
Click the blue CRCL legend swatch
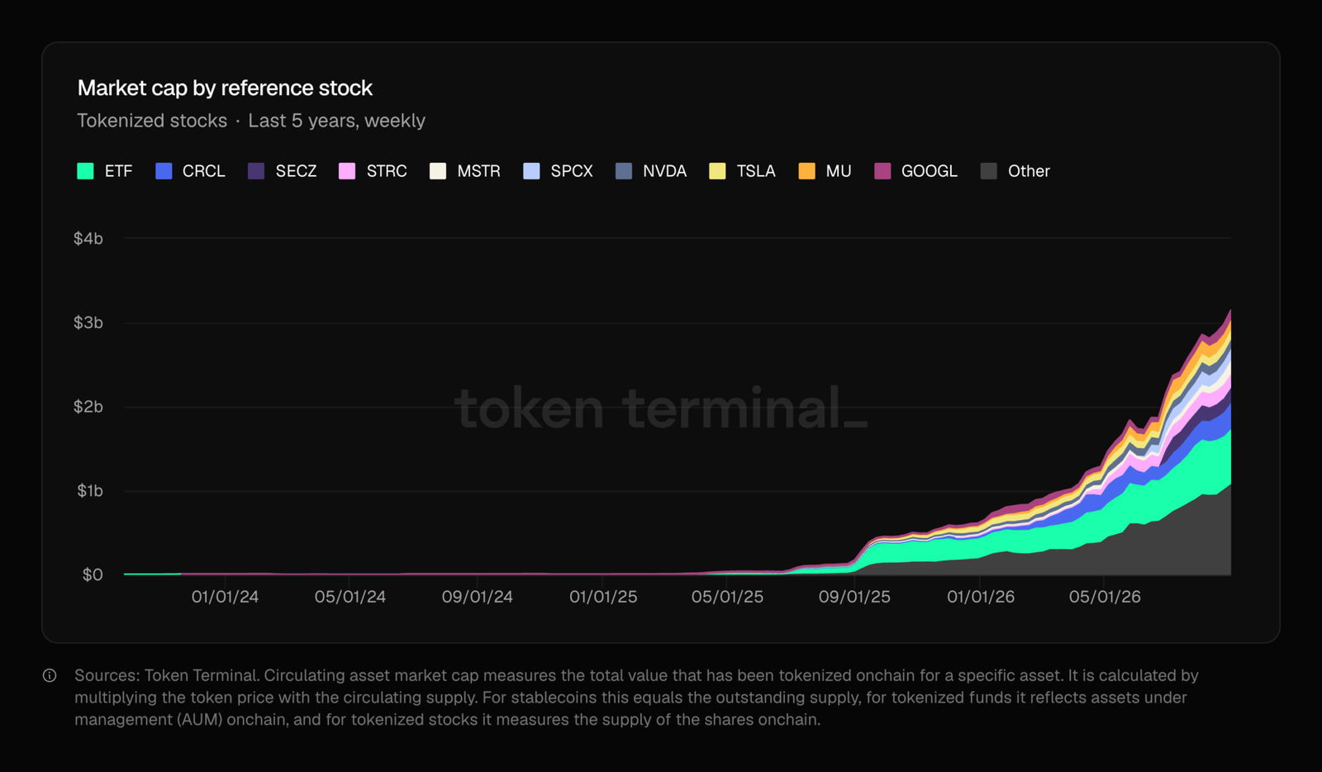164,171
